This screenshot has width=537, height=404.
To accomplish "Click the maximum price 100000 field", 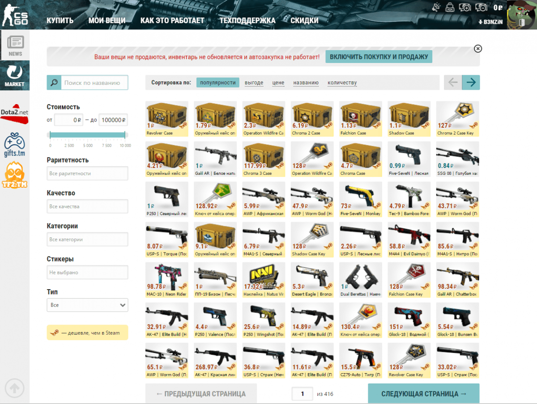I will (x=113, y=120).
